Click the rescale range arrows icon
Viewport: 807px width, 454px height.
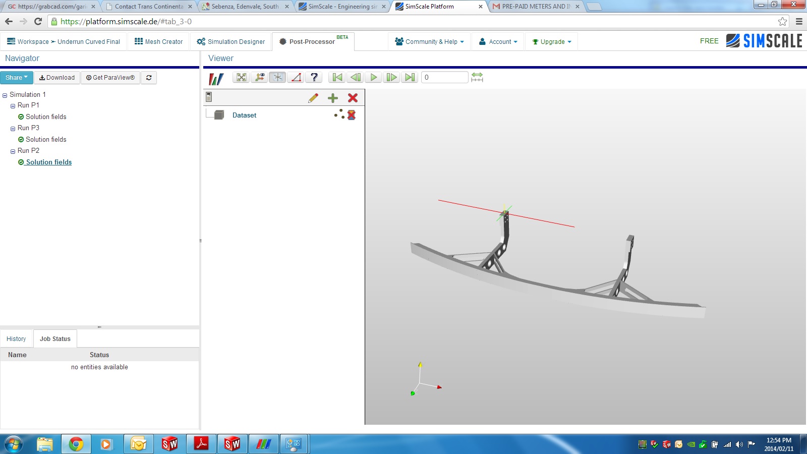pos(477,77)
